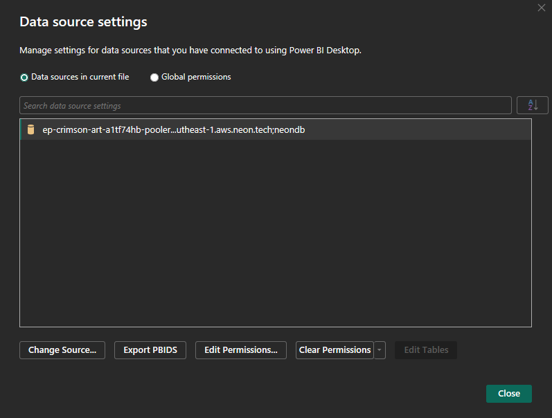This screenshot has width=552, height=418.
Task: Click the 'Global permissions' label text
Action: click(x=196, y=77)
